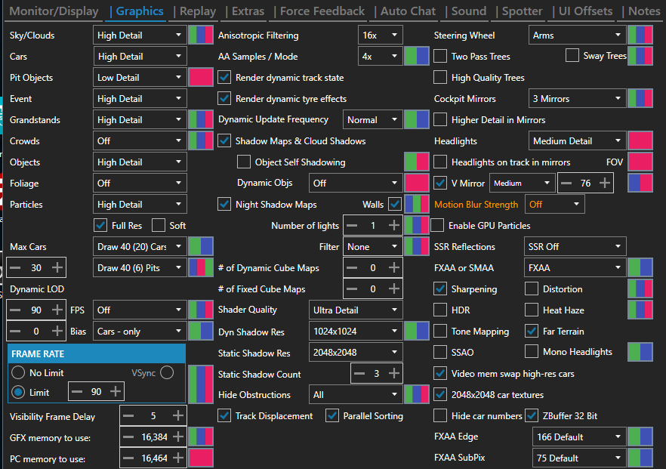Open the Sky/Clouds detail dropdown

coord(140,35)
